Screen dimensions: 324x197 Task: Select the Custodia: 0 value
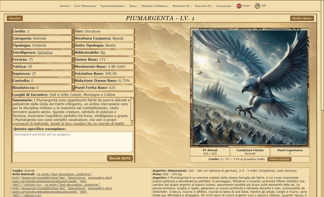click(x=42, y=81)
